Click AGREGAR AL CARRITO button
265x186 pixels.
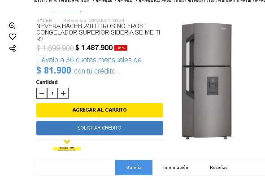(100, 110)
